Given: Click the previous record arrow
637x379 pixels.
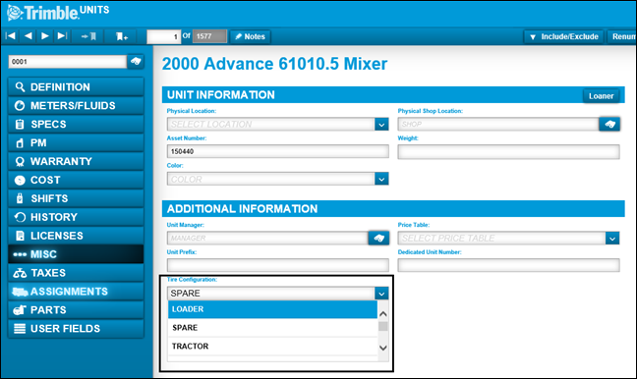Looking at the screenshot, I should [29, 36].
